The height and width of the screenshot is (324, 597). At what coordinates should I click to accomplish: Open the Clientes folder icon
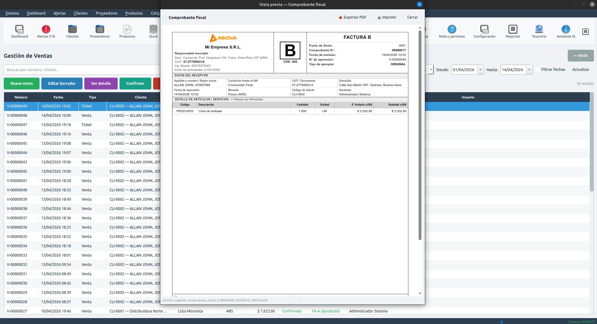click(x=72, y=30)
